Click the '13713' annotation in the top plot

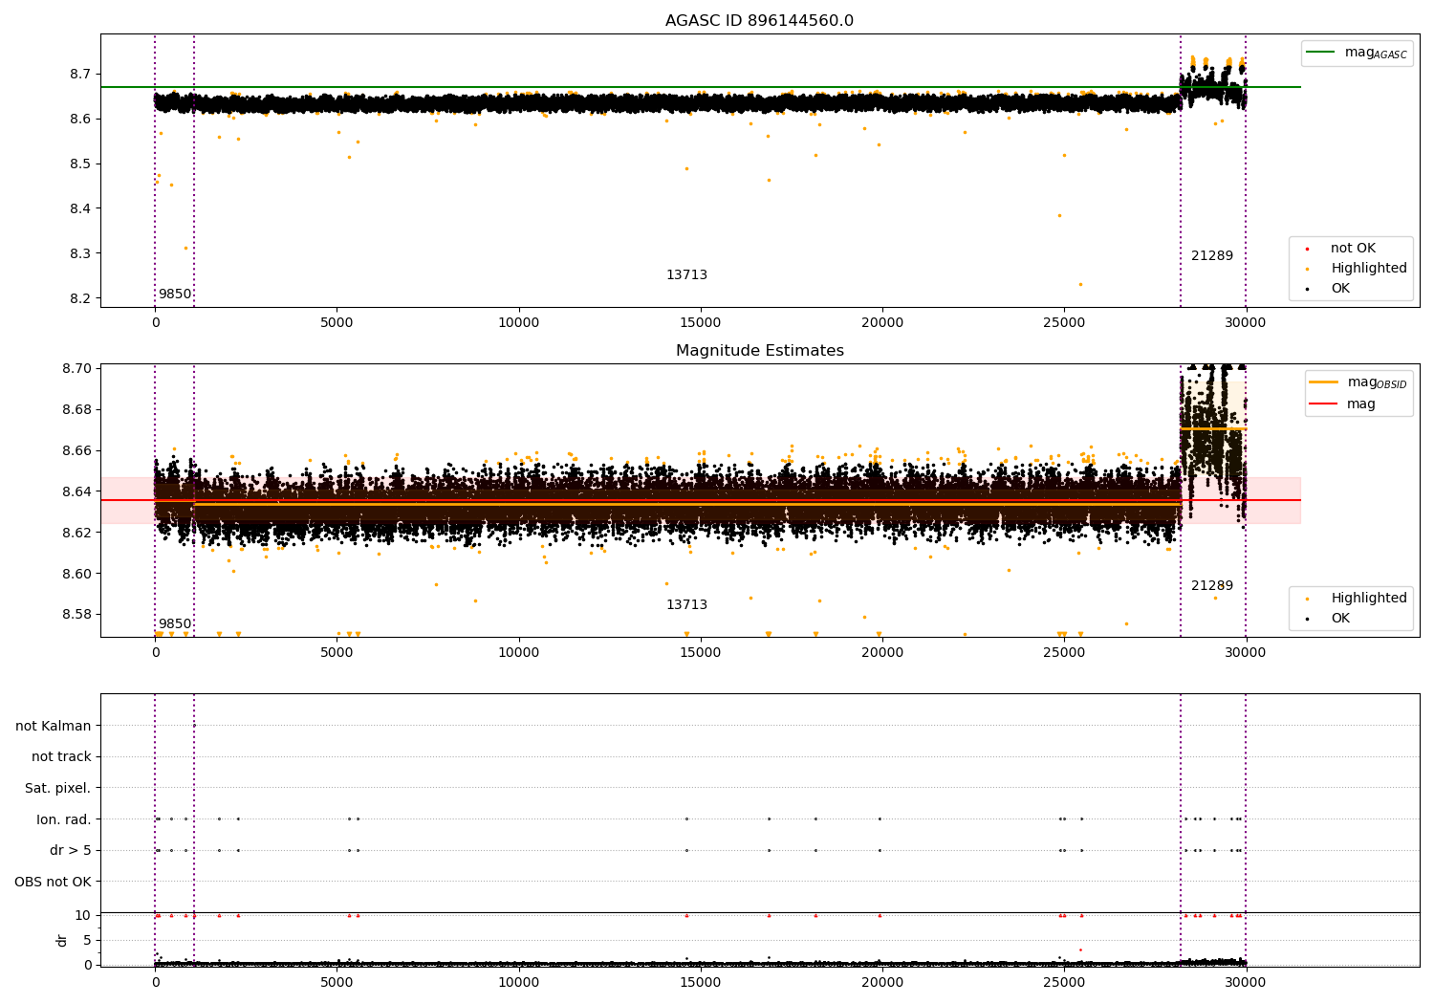click(686, 275)
